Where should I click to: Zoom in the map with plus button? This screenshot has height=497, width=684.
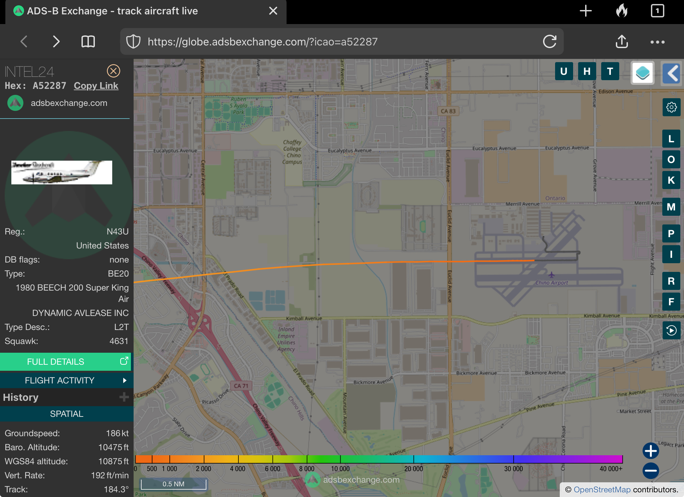tap(651, 451)
